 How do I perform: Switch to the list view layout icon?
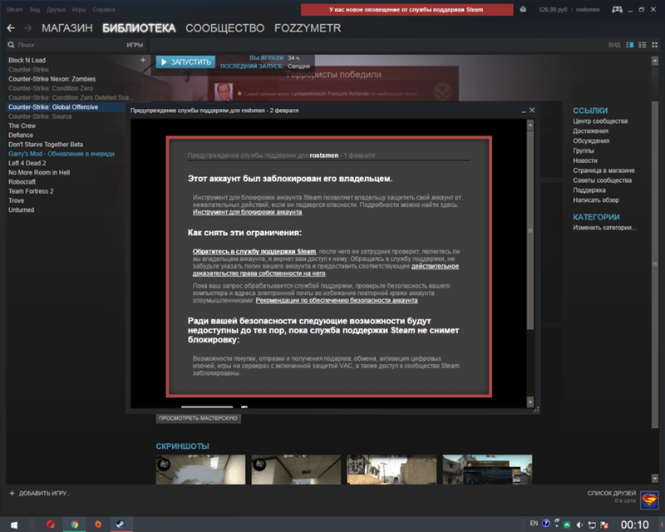point(641,44)
